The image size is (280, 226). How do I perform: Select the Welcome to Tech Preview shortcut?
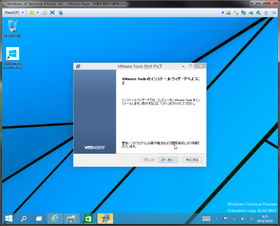click(13, 58)
